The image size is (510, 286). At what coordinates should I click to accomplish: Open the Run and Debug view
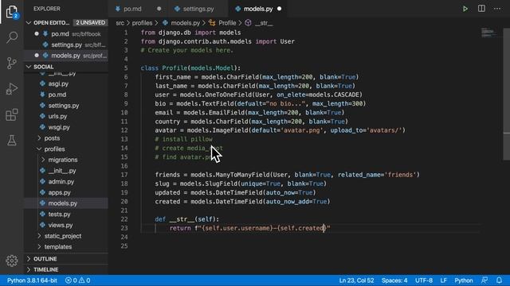(x=12, y=88)
